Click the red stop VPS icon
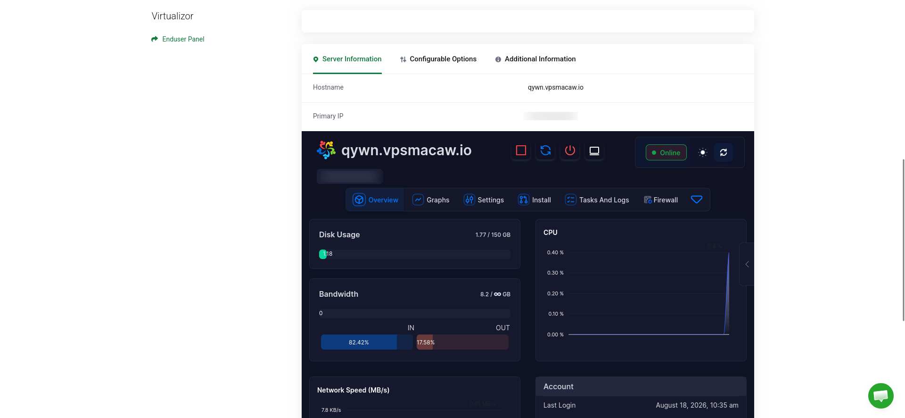 click(521, 150)
